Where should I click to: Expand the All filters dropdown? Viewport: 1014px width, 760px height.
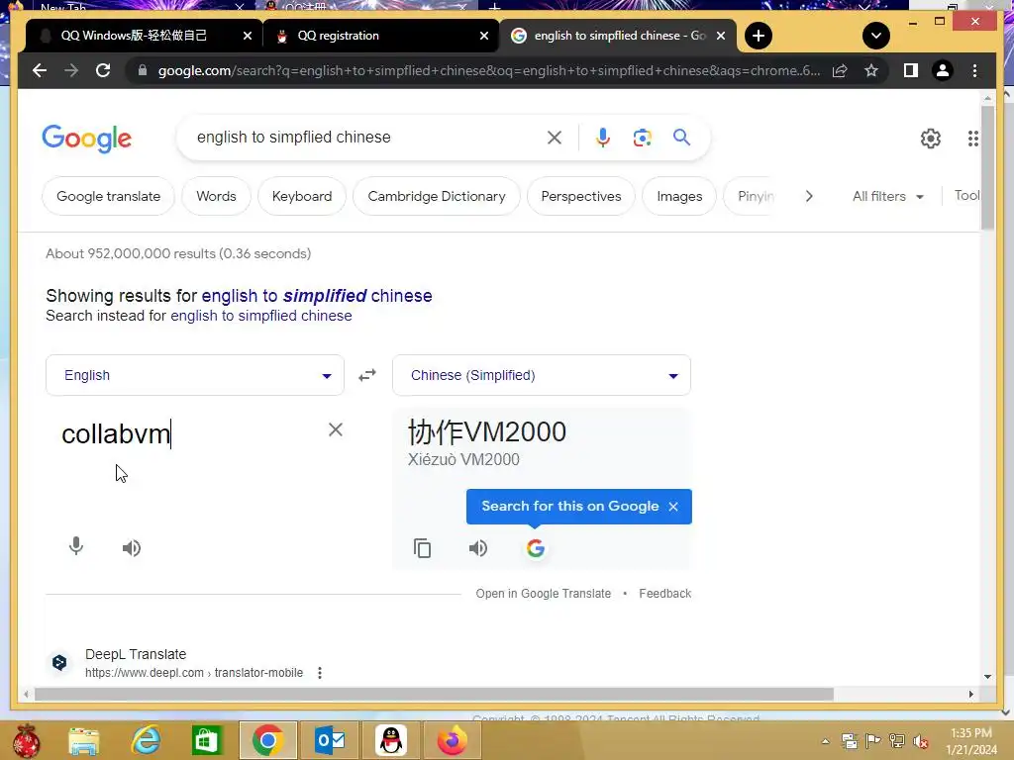[x=887, y=197]
